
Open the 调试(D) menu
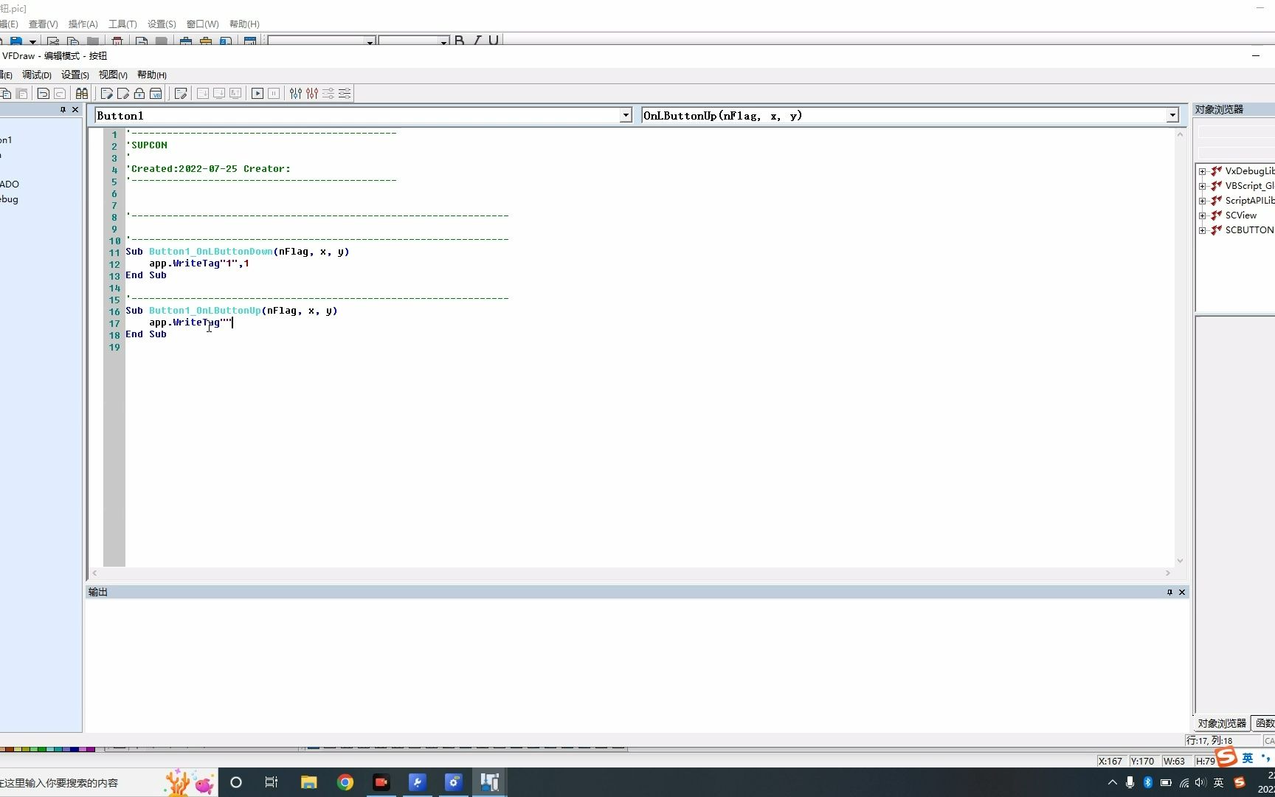pos(37,75)
